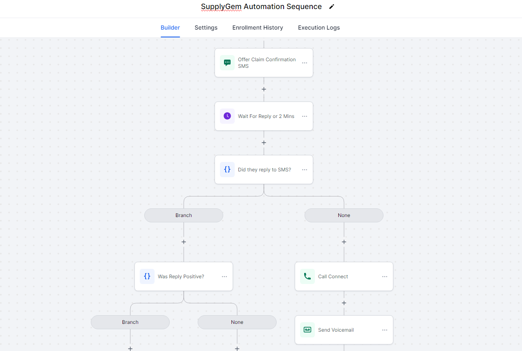View the Execution Logs tab
This screenshot has height=351, width=522.
coord(319,28)
